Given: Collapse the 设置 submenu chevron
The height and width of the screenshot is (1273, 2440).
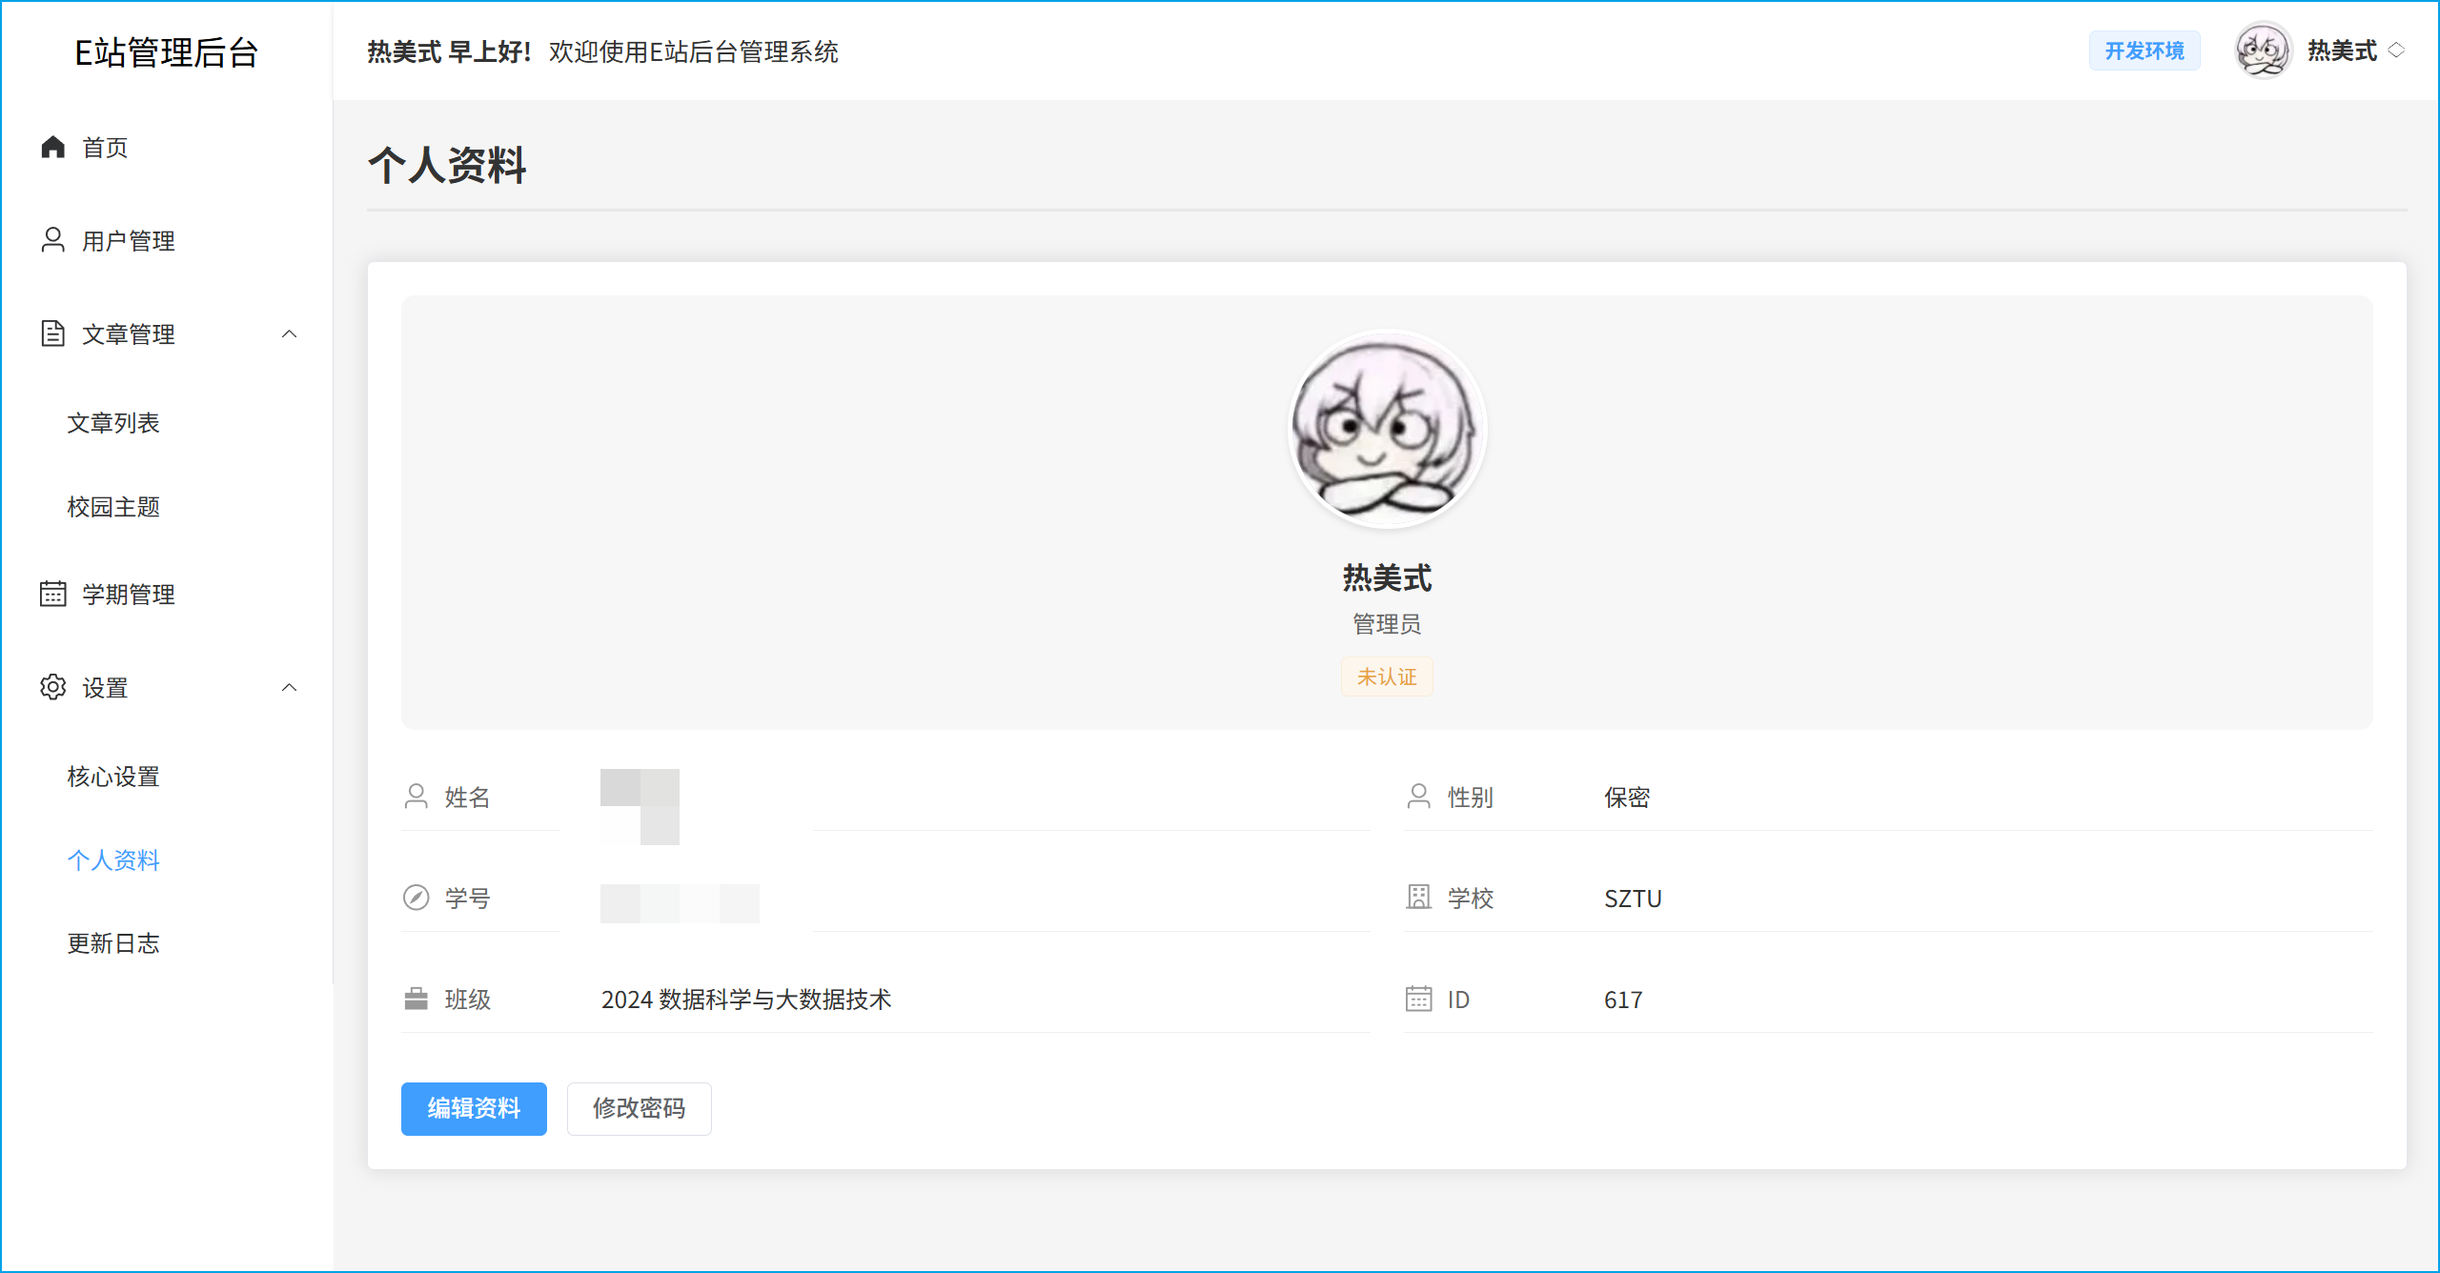Looking at the screenshot, I should (290, 687).
